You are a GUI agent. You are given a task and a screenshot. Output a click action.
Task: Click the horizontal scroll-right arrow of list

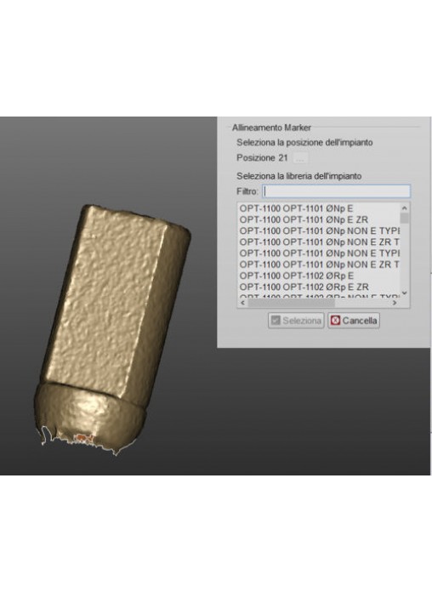(x=395, y=303)
